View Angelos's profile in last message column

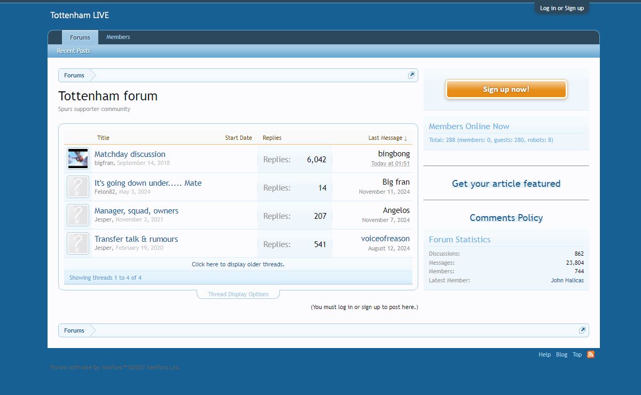(x=396, y=210)
